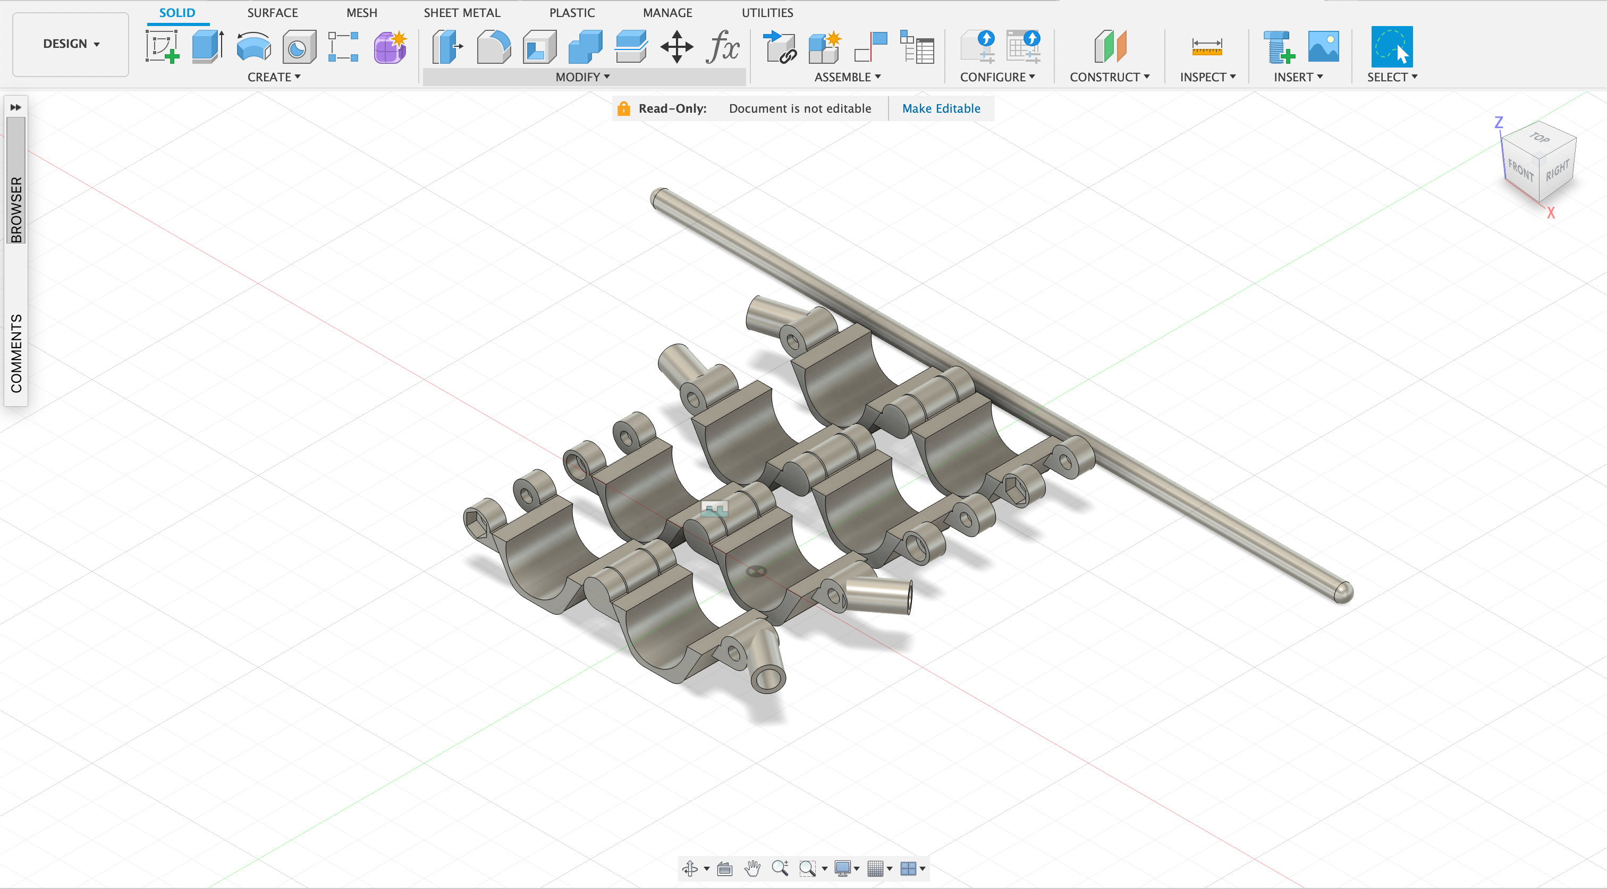Expand the CONFIGURE menu dropdown

coord(997,77)
